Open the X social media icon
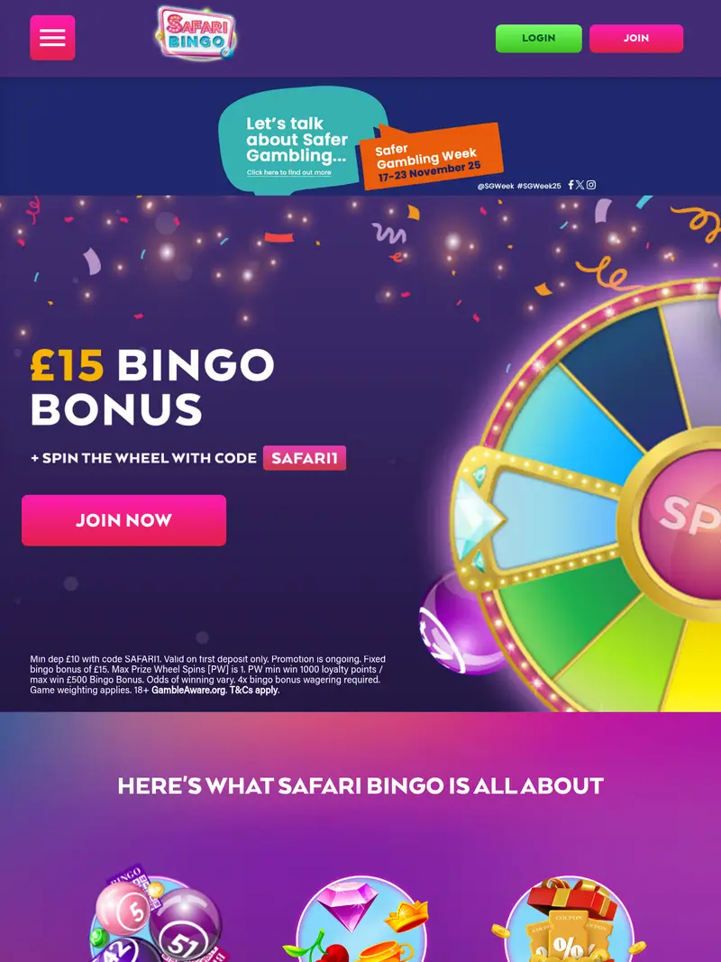The image size is (721, 962). pos(580,185)
